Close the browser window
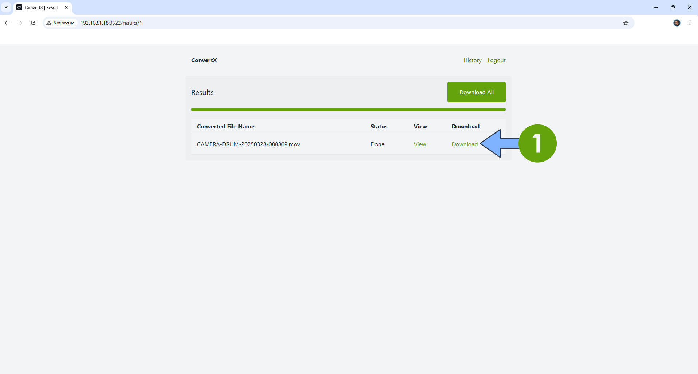This screenshot has width=698, height=374. (690, 7)
